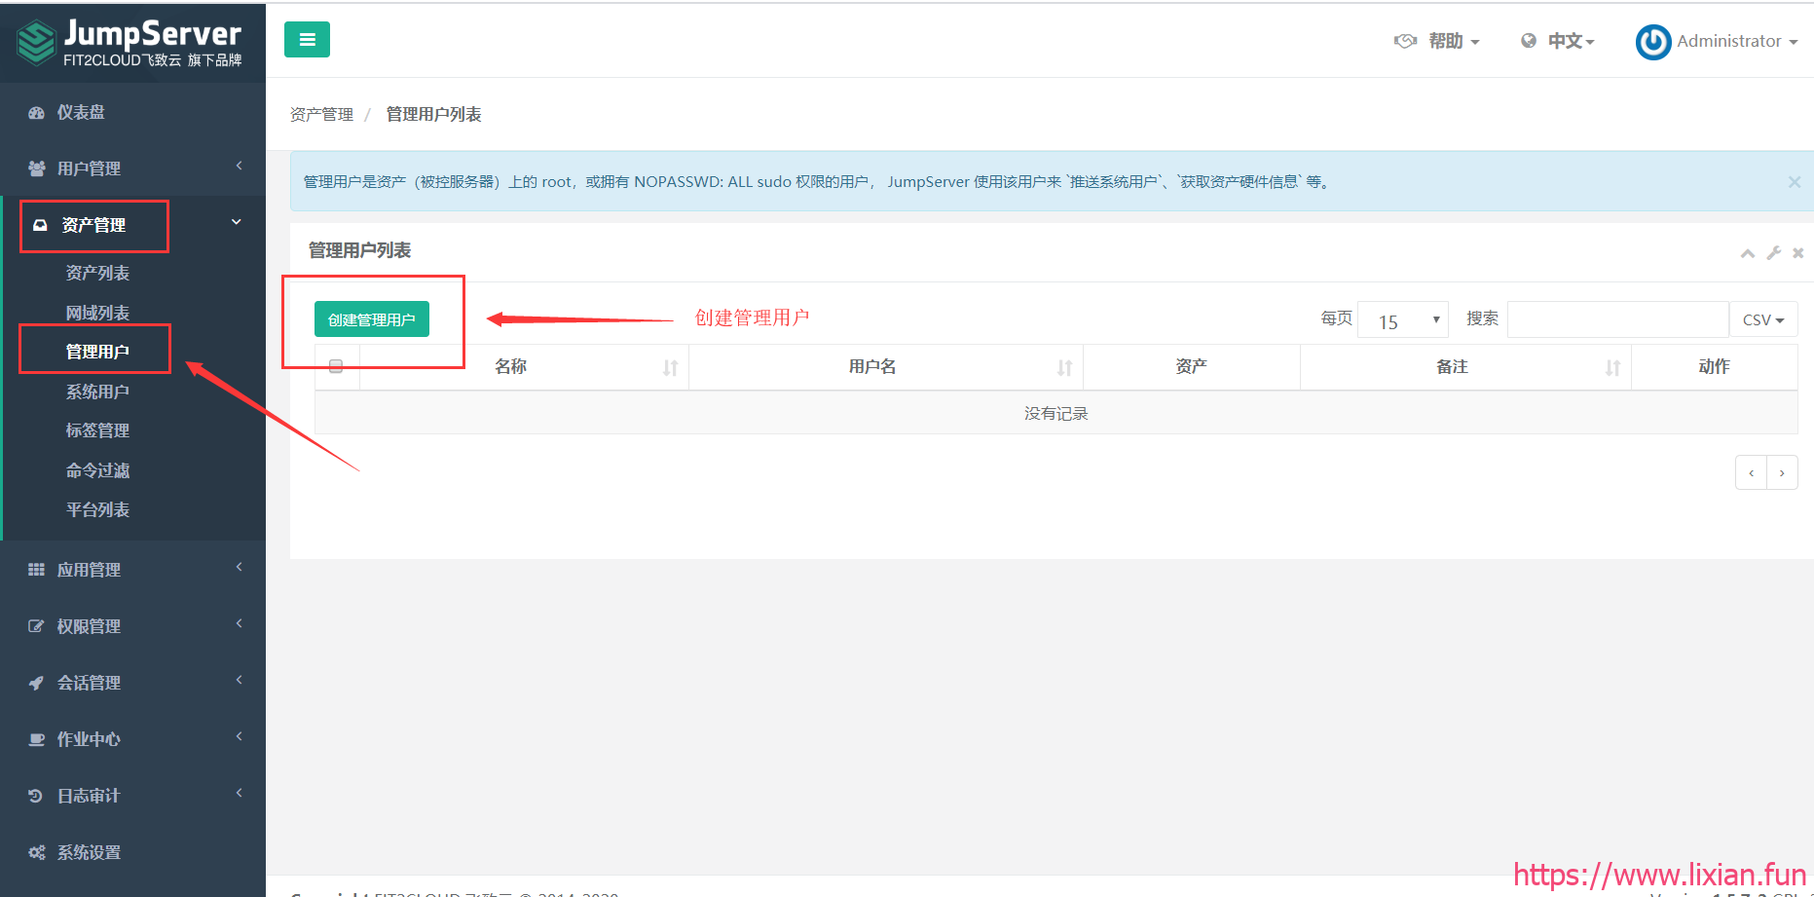Screen dimensions: 1814x897
Task: Open 网域列表 submenu item
Action: pyautogui.click(x=97, y=313)
